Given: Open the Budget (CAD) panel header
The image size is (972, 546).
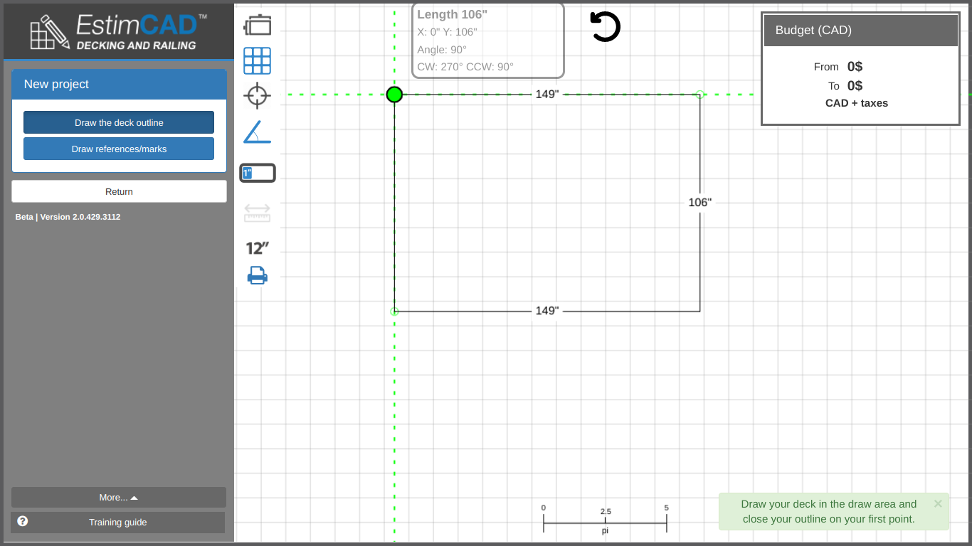Looking at the screenshot, I should 860,31.
